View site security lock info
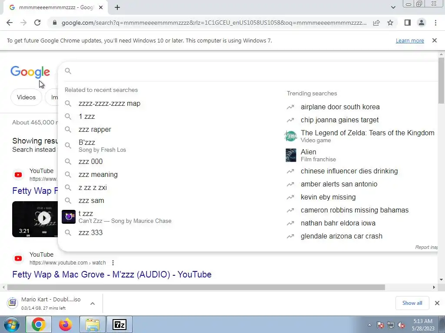The image size is (445, 333). click(55, 23)
